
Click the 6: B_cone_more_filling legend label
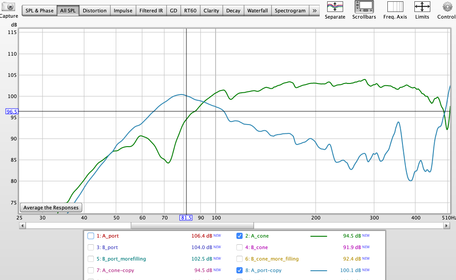(272, 259)
